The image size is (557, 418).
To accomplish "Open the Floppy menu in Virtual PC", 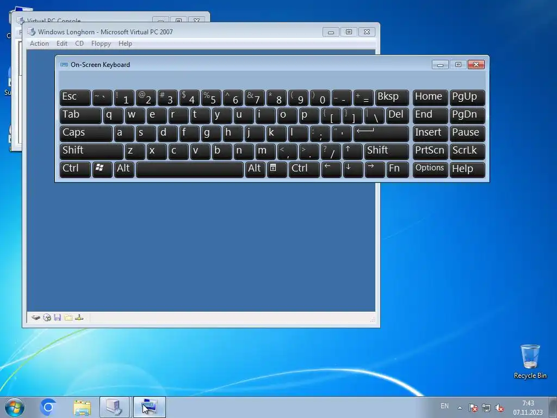I will pos(101,44).
